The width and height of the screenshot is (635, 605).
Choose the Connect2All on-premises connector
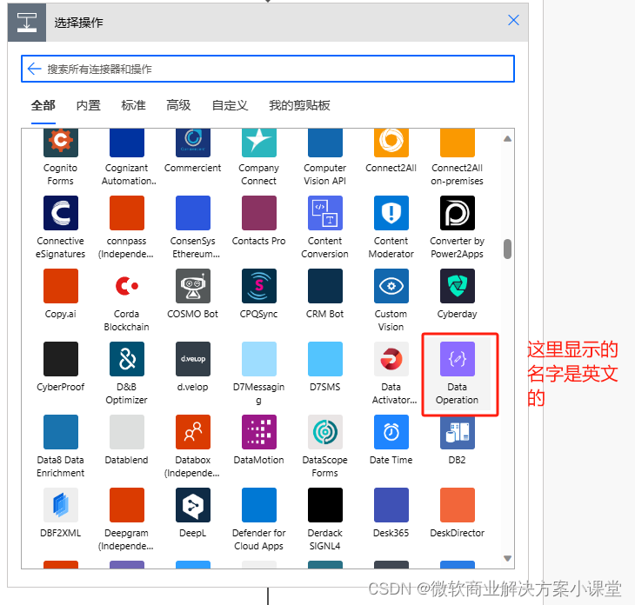click(x=458, y=143)
